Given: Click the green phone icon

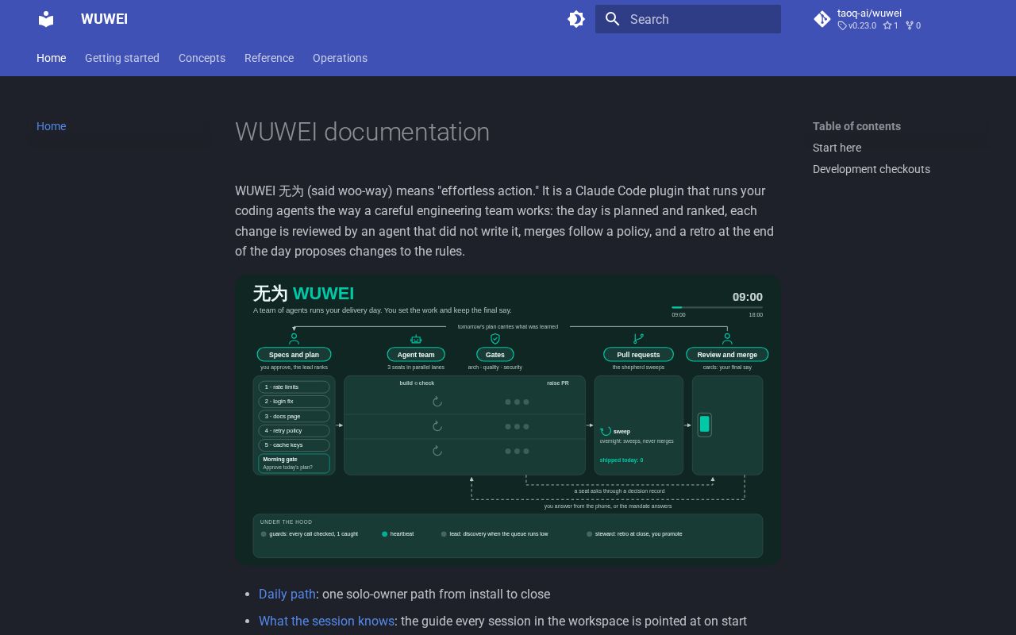Looking at the screenshot, I should [x=704, y=425].
